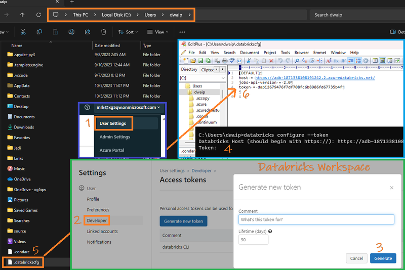Image resolution: width=405 pixels, height=270 pixels.
Task: Click the Hex viewer icon in EditPlus
Action: click(x=336, y=61)
